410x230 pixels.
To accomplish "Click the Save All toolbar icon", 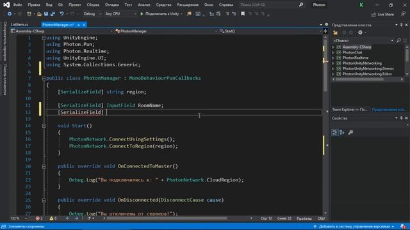I will pos(53,14).
